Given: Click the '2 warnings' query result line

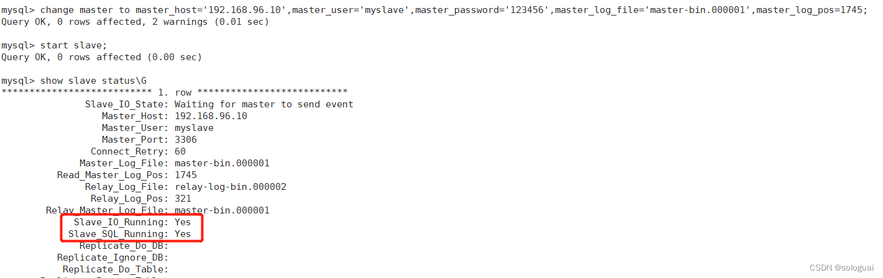Looking at the screenshot, I should tap(135, 22).
